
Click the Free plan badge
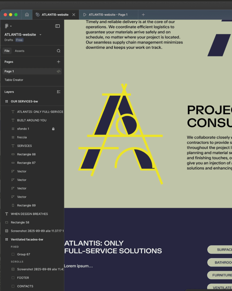coord(19,40)
